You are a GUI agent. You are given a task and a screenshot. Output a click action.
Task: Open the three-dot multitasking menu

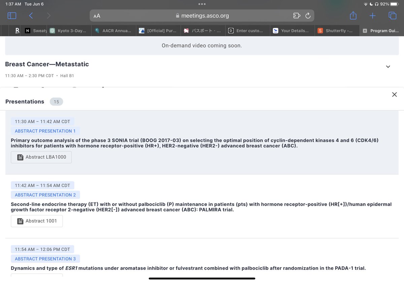202,4
